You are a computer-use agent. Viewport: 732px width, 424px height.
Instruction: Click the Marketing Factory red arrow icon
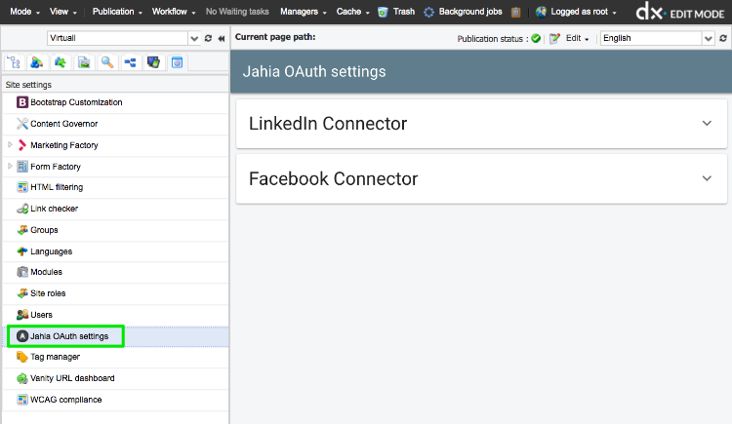point(21,145)
